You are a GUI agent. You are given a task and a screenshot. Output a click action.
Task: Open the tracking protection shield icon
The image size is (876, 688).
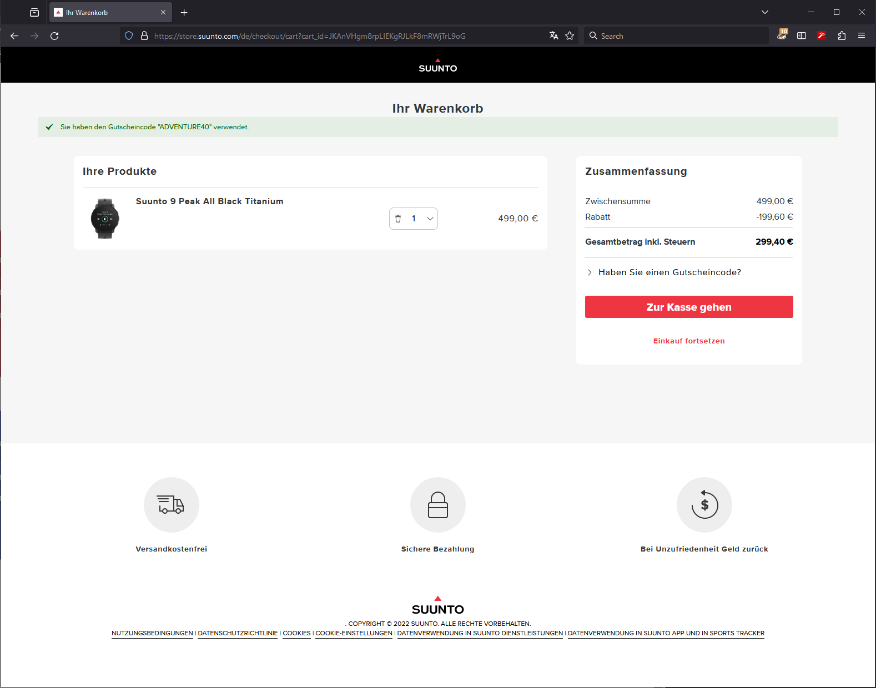129,36
